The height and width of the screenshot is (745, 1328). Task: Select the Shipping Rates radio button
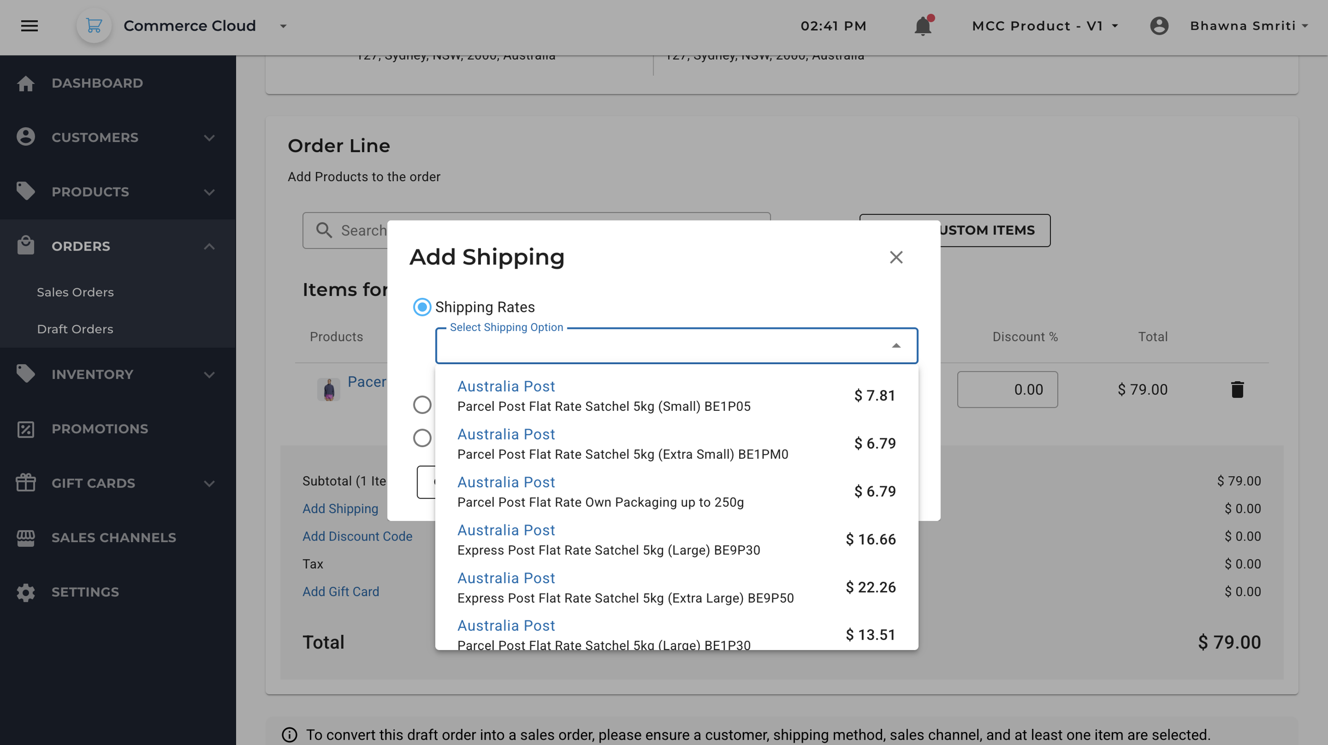click(x=422, y=307)
